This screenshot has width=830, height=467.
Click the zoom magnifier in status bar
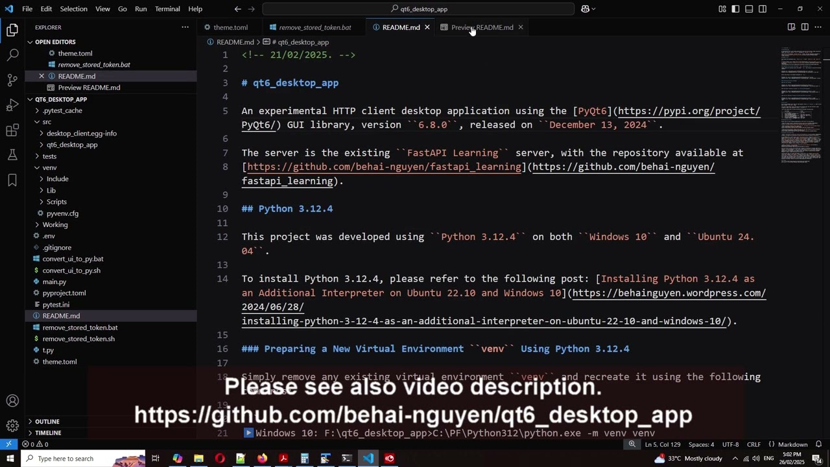(x=632, y=444)
